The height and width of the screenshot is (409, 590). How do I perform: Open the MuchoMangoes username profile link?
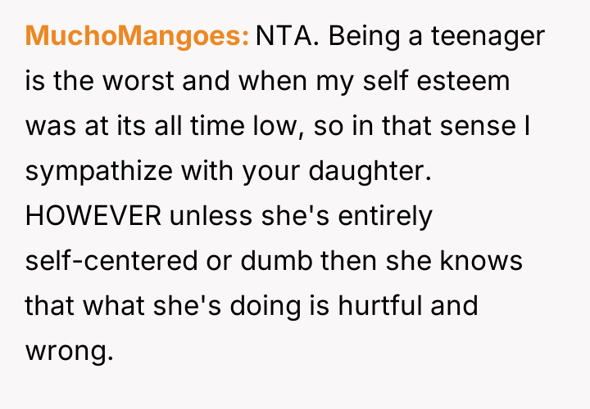(137, 37)
